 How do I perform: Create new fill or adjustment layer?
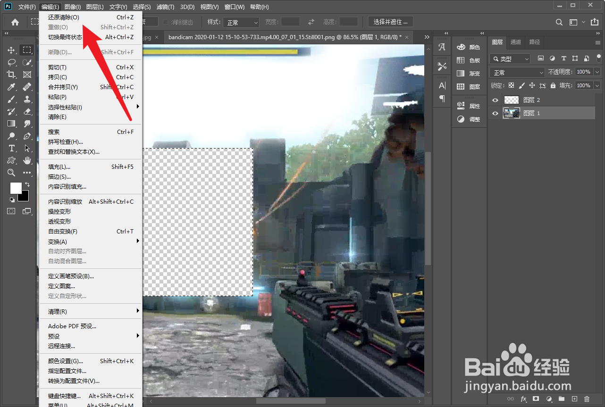coord(549,399)
